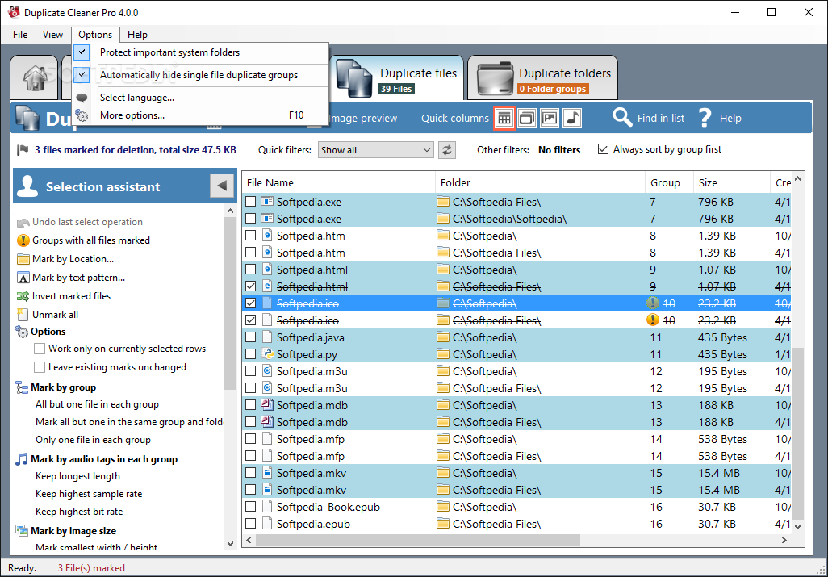Click the quick columns grid icon

click(x=504, y=119)
